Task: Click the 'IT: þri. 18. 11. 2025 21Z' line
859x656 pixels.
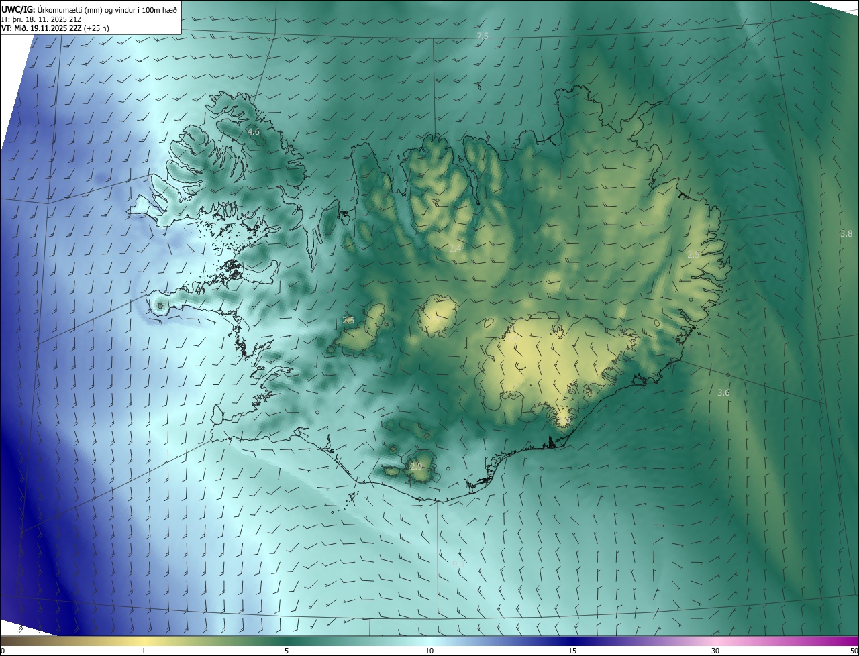Action: 41,19
